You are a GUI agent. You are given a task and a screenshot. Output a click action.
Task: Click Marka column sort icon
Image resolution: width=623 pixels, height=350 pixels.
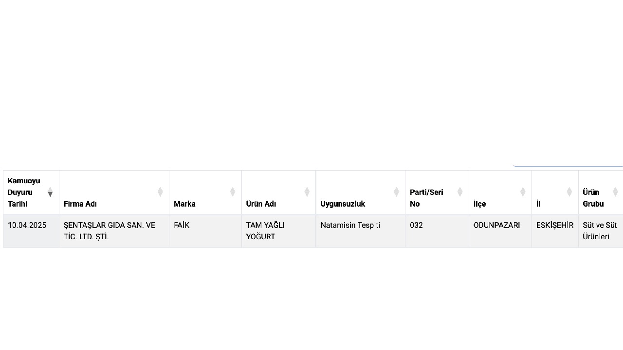tap(233, 192)
